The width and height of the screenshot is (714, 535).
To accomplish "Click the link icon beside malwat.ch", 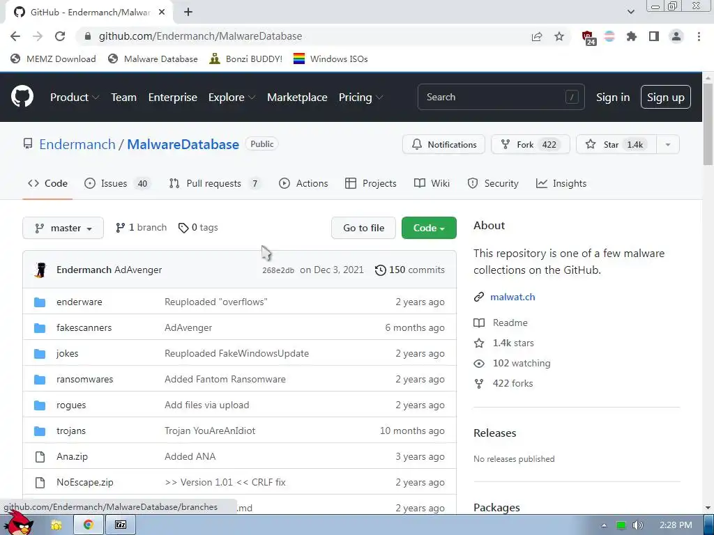I will pyautogui.click(x=478, y=297).
